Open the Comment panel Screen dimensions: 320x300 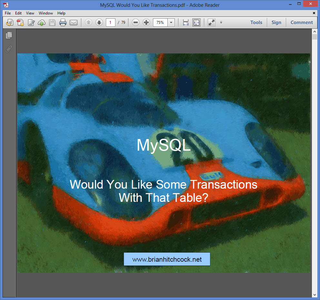coord(301,23)
